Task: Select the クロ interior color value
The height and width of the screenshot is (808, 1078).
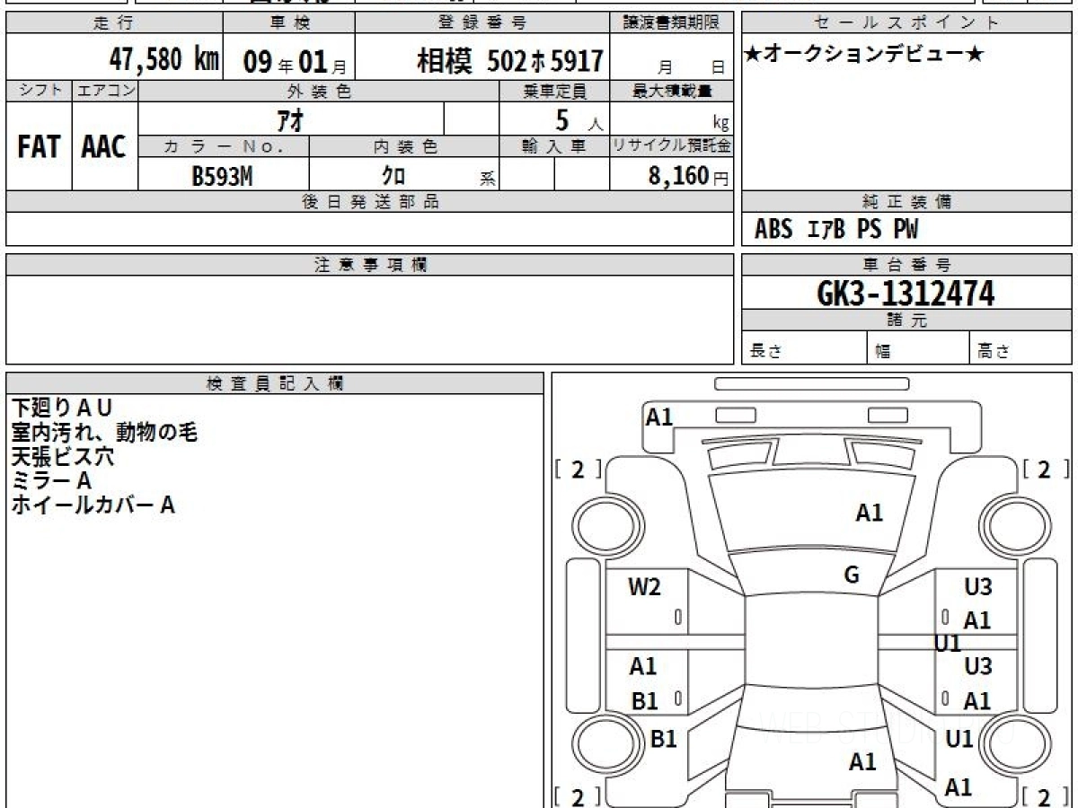Action: [393, 176]
